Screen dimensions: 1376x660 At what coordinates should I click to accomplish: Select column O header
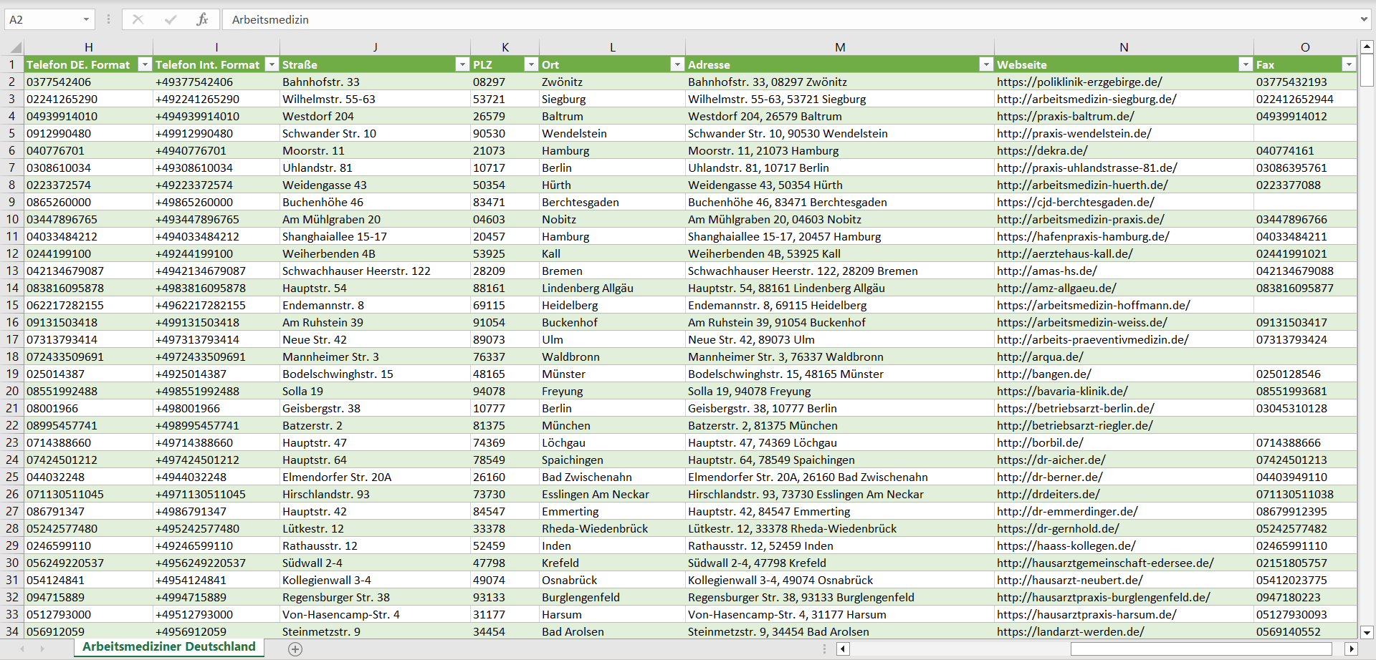coord(1305,47)
